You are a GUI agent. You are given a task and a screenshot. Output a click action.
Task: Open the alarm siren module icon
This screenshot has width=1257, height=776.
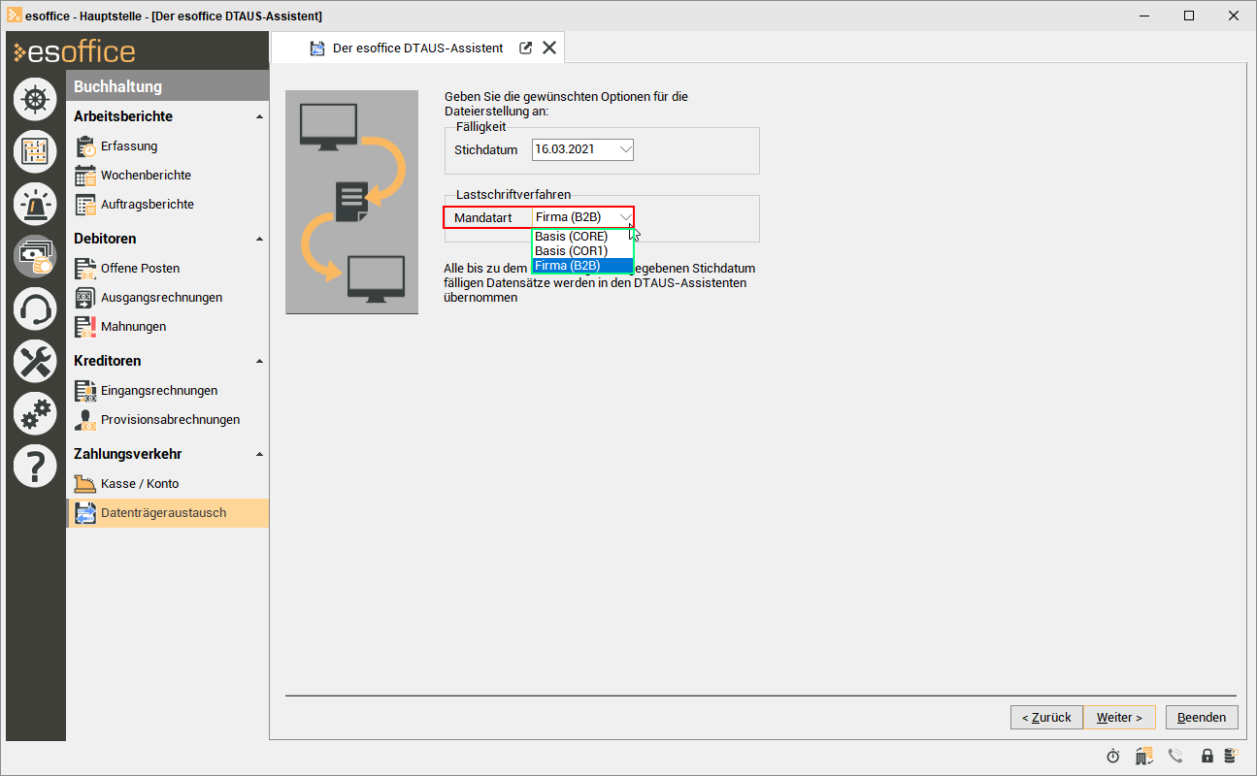(35, 204)
